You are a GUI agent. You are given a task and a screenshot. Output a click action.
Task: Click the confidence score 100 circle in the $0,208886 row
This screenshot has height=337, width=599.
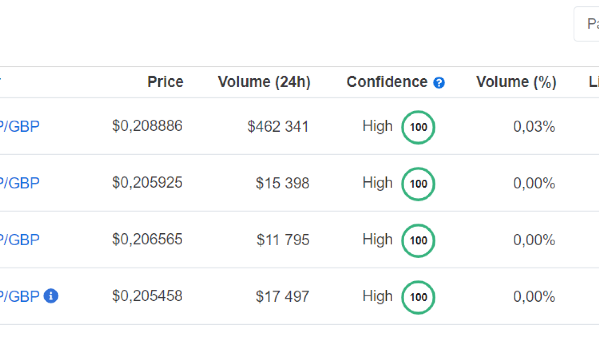(418, 127)
